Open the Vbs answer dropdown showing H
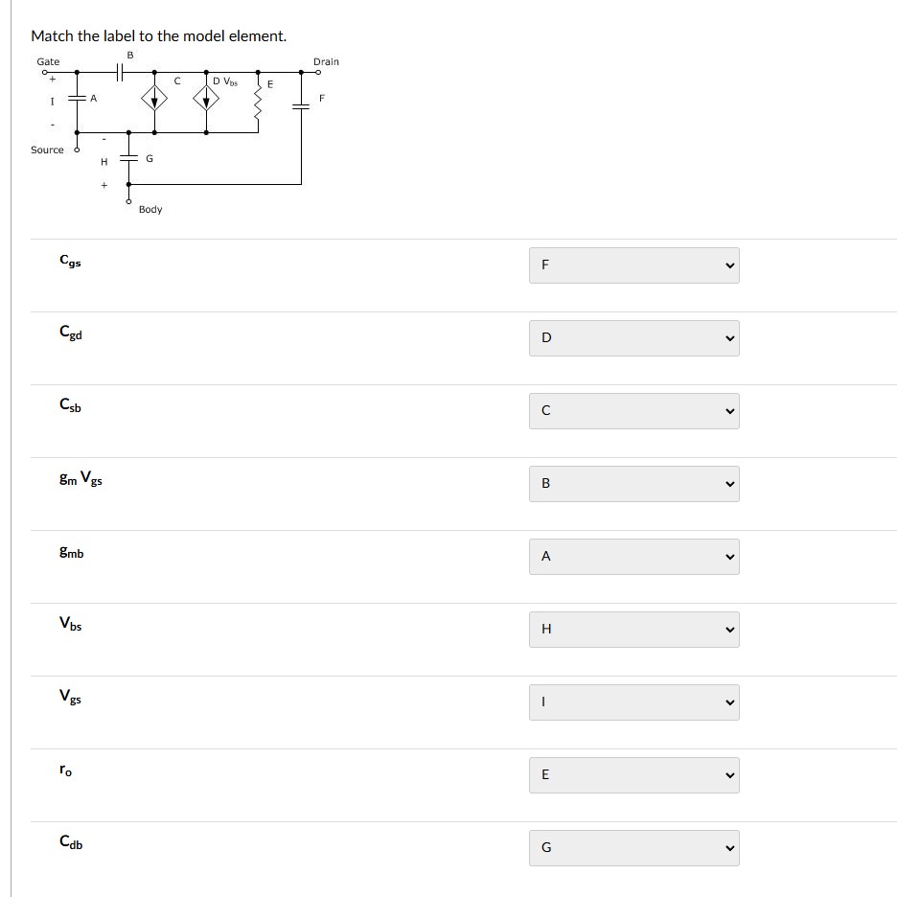The image size is (897, 897). coord(633,629)
